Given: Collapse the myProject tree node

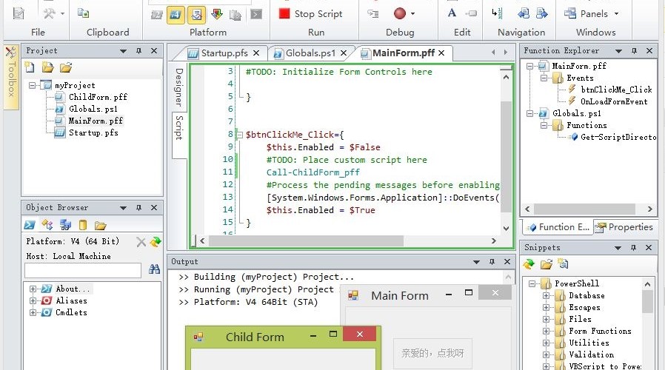Looking at the screenshot, I should [32, 85].
